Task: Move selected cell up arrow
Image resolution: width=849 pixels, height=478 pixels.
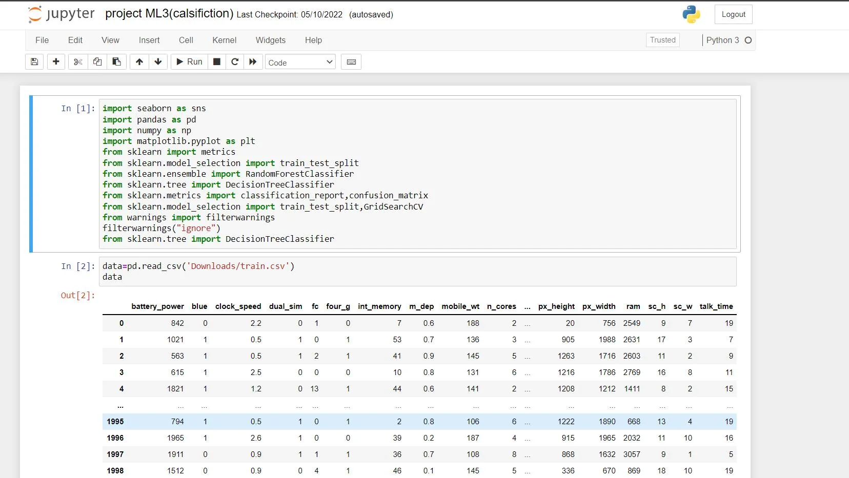Action: [139, 62]
